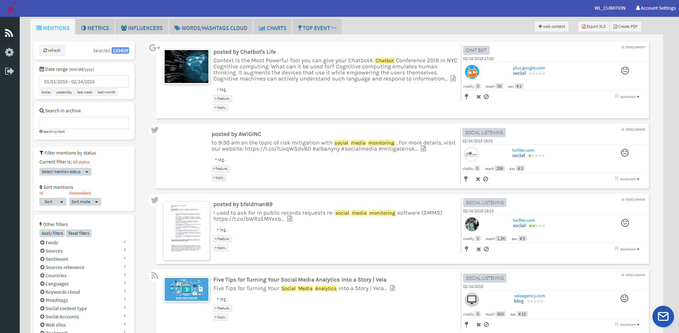Pin the AWIGINC mention
This screenshot has width=679, height=333.
466,179
